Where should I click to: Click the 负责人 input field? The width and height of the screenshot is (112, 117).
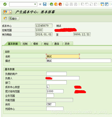pyautogui.click(x=63, y=78)
